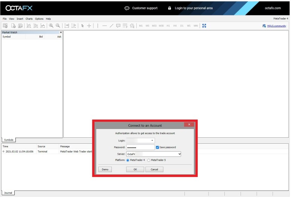Switch to bar chart view
Viewport: 291px width, 198px height.
click(x=29, y=26)
